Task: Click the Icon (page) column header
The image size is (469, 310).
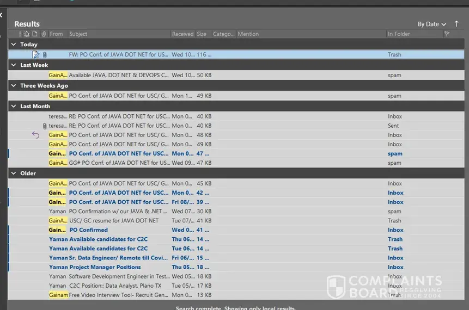Action: [x=35, y=34]
